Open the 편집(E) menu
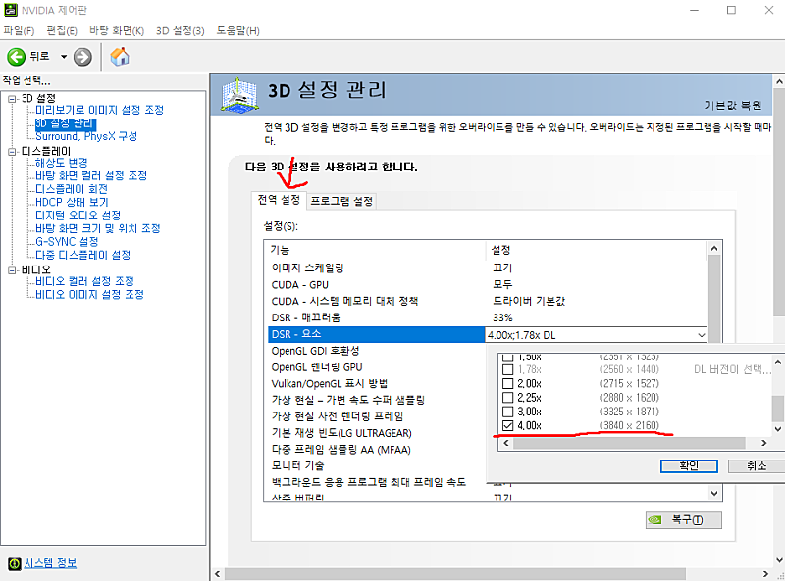Screen dimensions: 785x581 coord(62,31)
